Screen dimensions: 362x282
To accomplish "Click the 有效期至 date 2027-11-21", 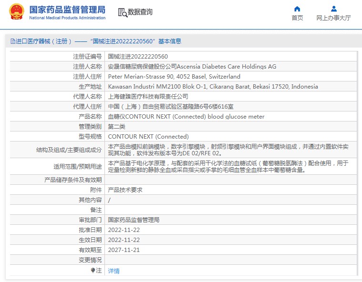I will (124, 250).
